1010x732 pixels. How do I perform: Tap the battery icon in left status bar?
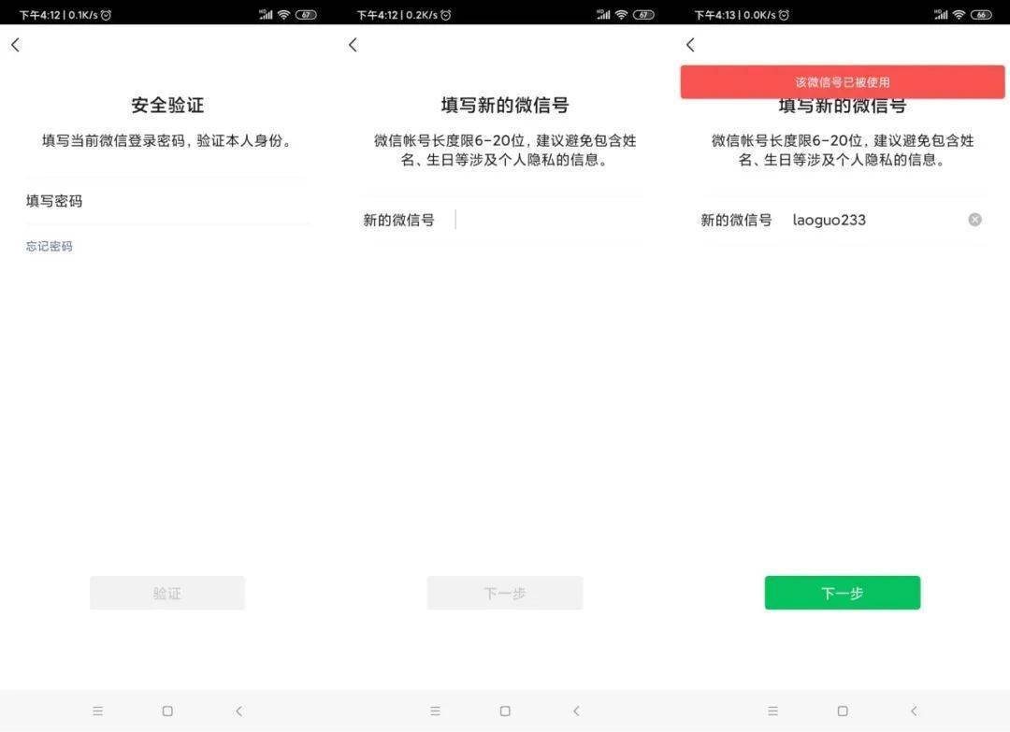pyautogui.click(x=306, y=15)
